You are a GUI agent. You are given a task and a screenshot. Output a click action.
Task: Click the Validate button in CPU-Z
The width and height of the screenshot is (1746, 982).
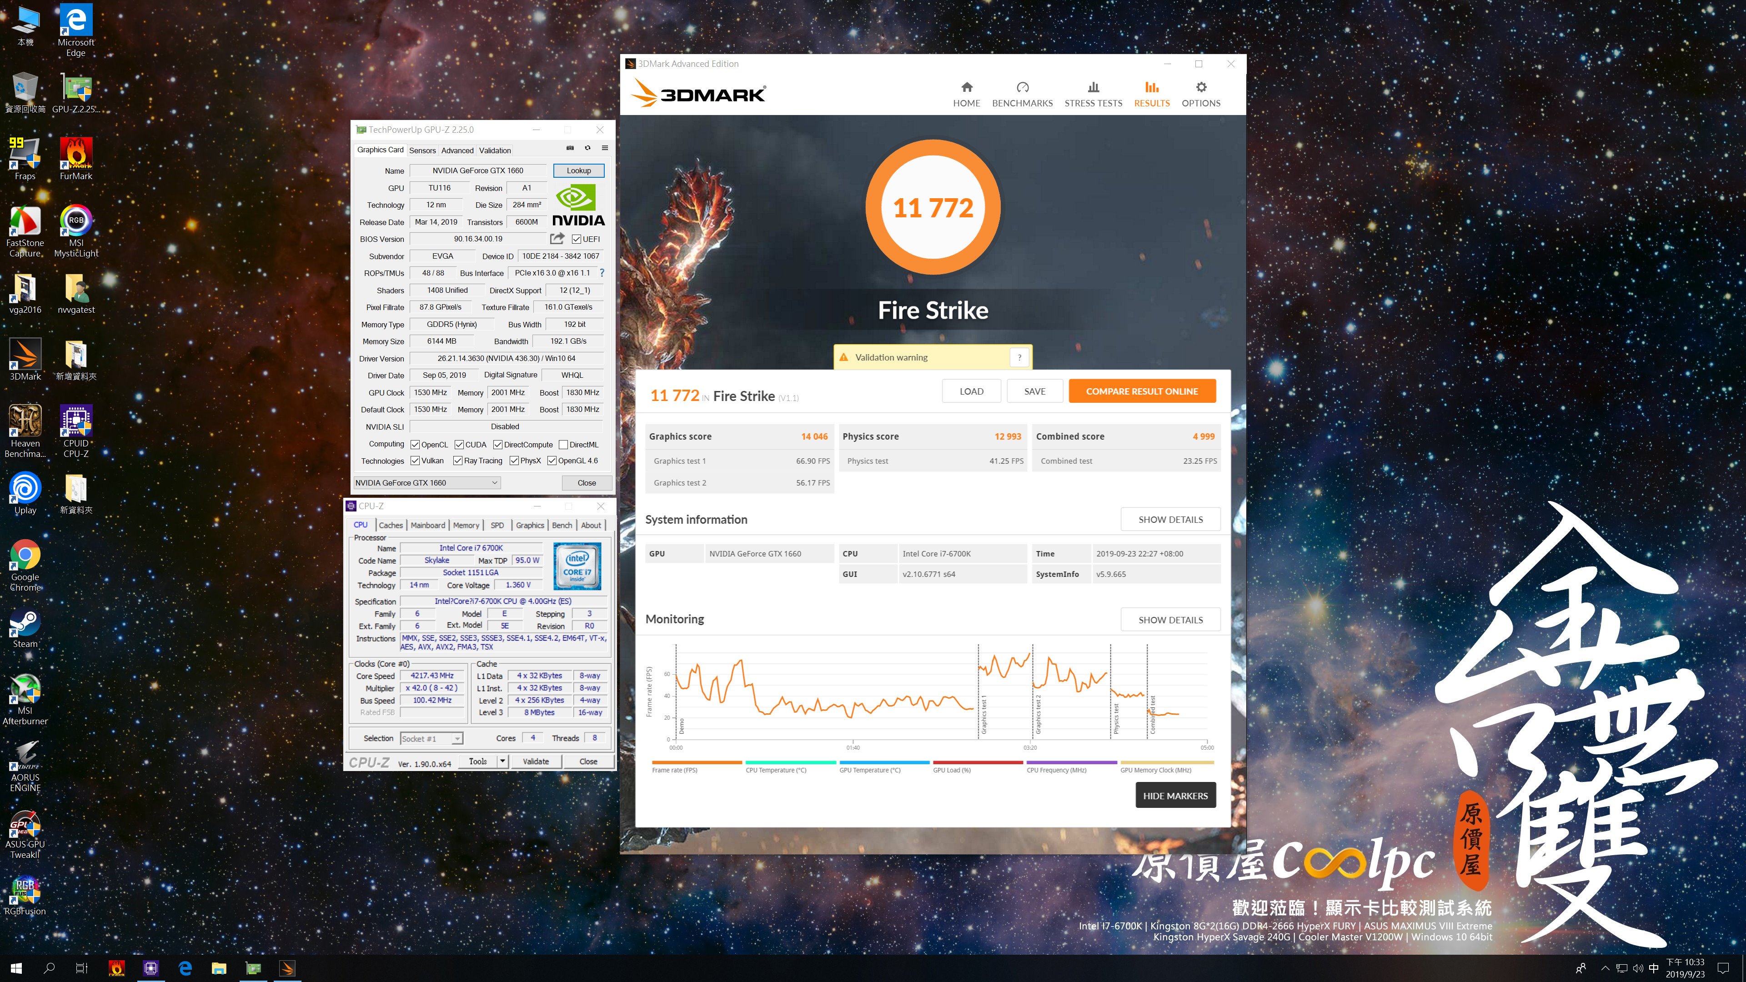click(536, 761)
